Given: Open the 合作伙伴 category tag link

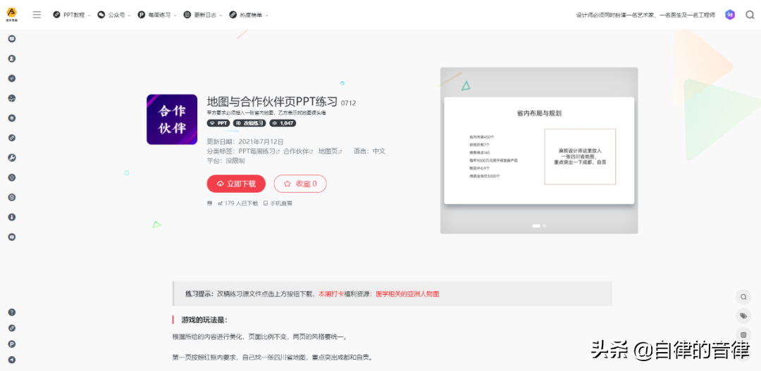Looking at the screenshot, I should click(298, 151).
